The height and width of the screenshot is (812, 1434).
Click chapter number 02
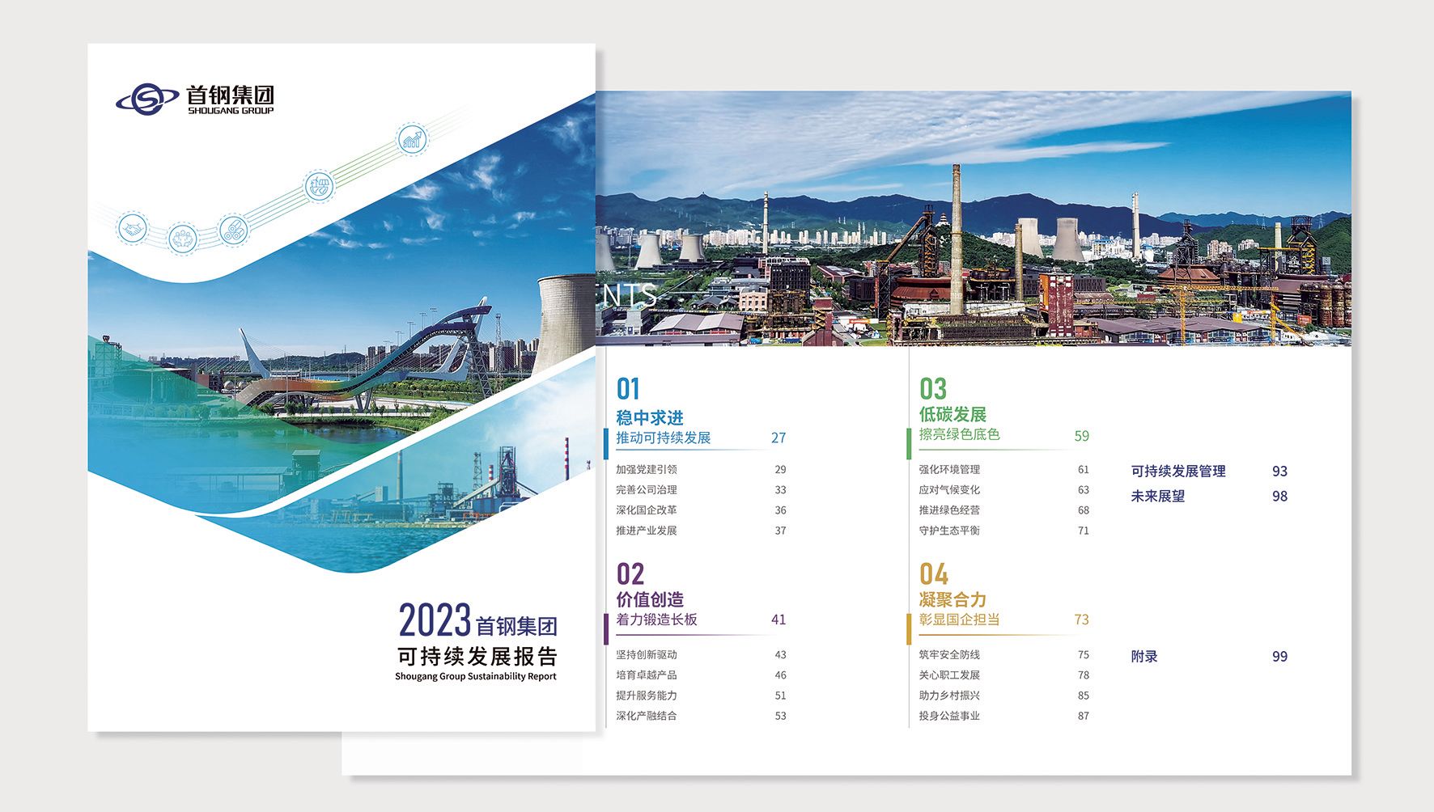(x=630, y=574)
